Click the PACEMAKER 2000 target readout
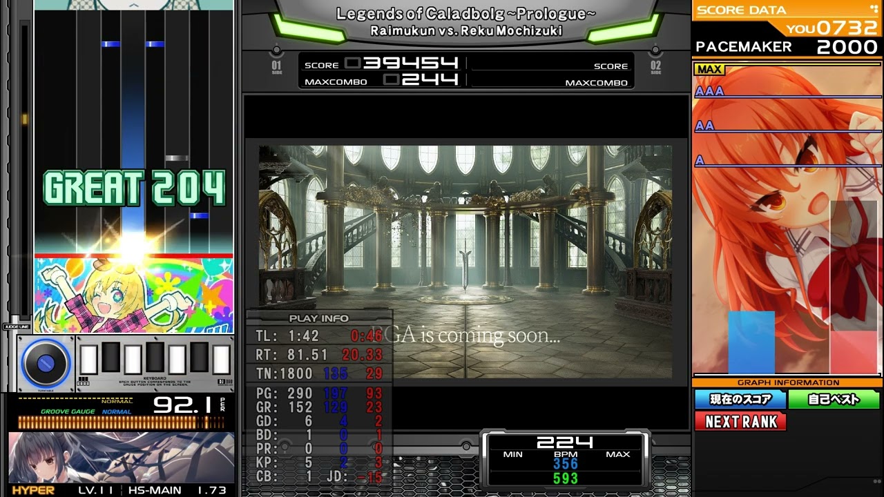The image size is (884, 497). click(787, 46)
